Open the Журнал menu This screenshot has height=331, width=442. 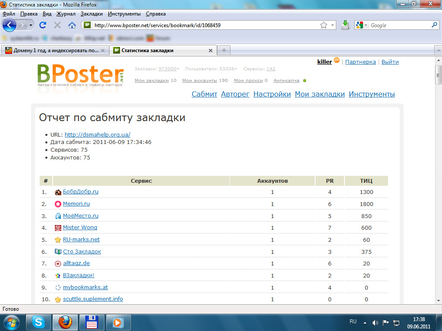tap(66, 14)
